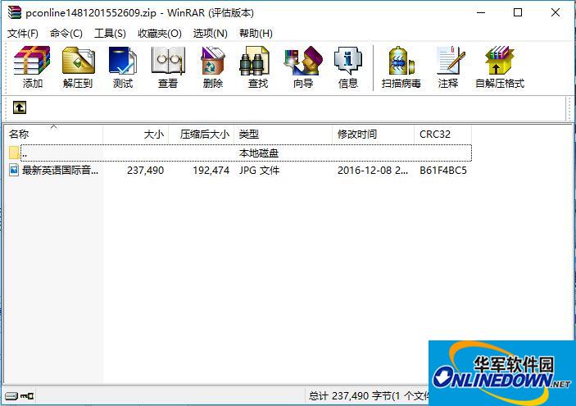Click the '本地磁盘' type cell

tap(259, 153)
